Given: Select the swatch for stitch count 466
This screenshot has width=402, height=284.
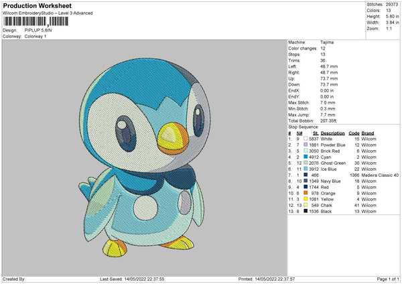Looking at the screenshot, I should pos(306,175).
